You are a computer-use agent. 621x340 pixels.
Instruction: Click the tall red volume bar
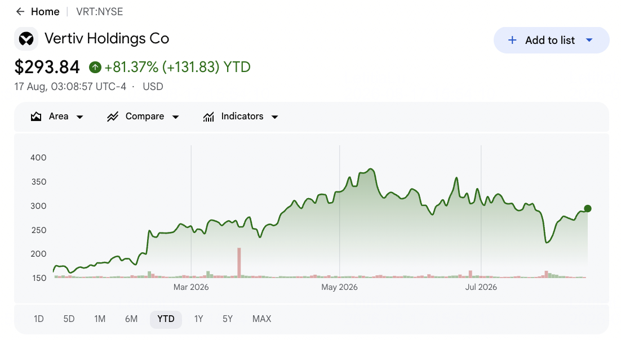(239, 263)
